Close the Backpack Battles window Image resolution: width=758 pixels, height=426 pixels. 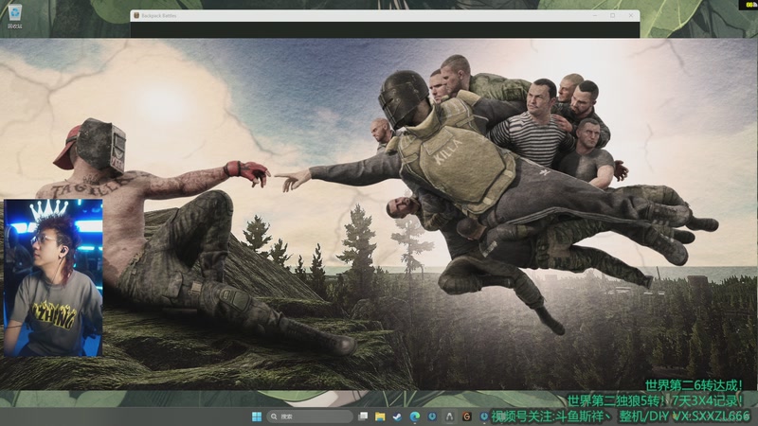pos(630,15)
